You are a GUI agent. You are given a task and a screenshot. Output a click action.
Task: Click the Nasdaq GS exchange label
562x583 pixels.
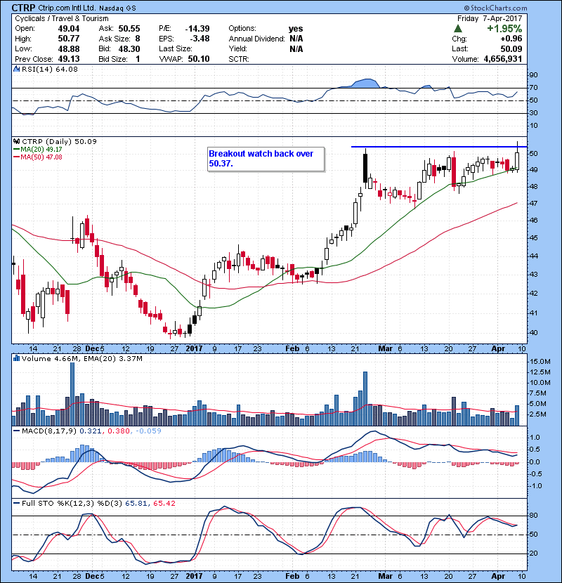(x=117, y=8)
